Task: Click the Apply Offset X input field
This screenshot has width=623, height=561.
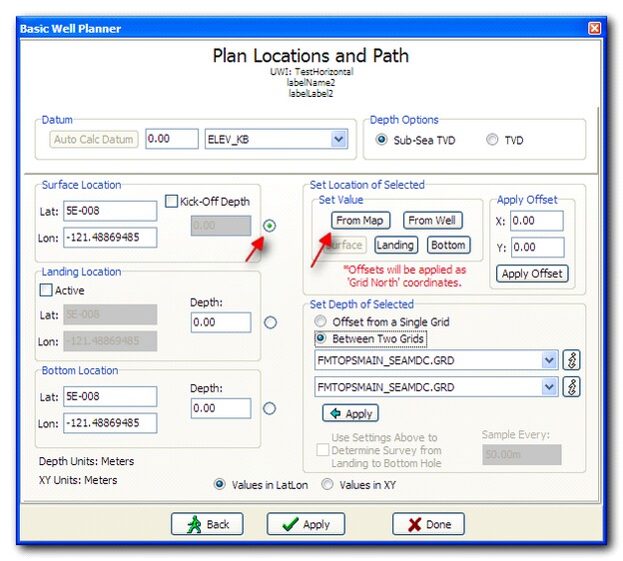Action: [x=536, y=221]
